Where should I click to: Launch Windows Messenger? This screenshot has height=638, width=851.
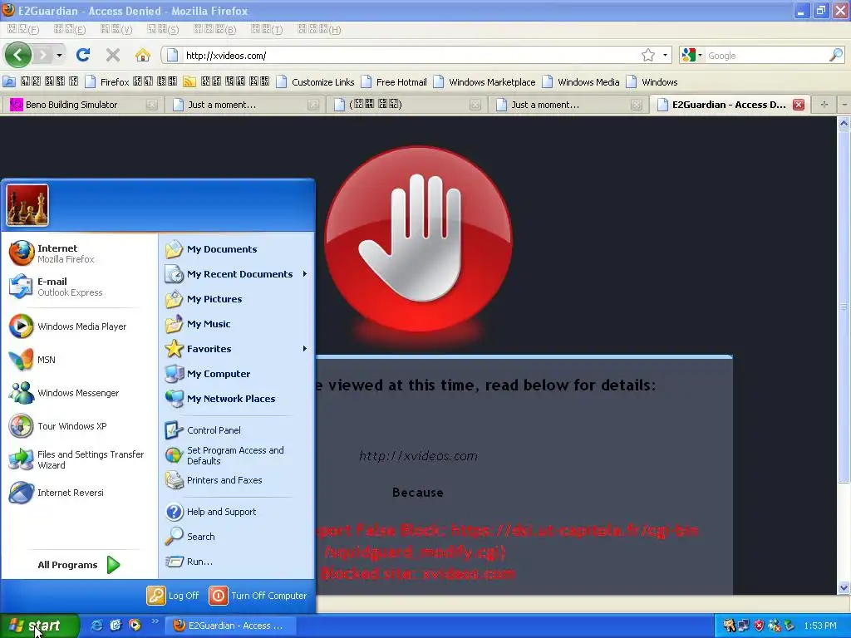(79, 393)
